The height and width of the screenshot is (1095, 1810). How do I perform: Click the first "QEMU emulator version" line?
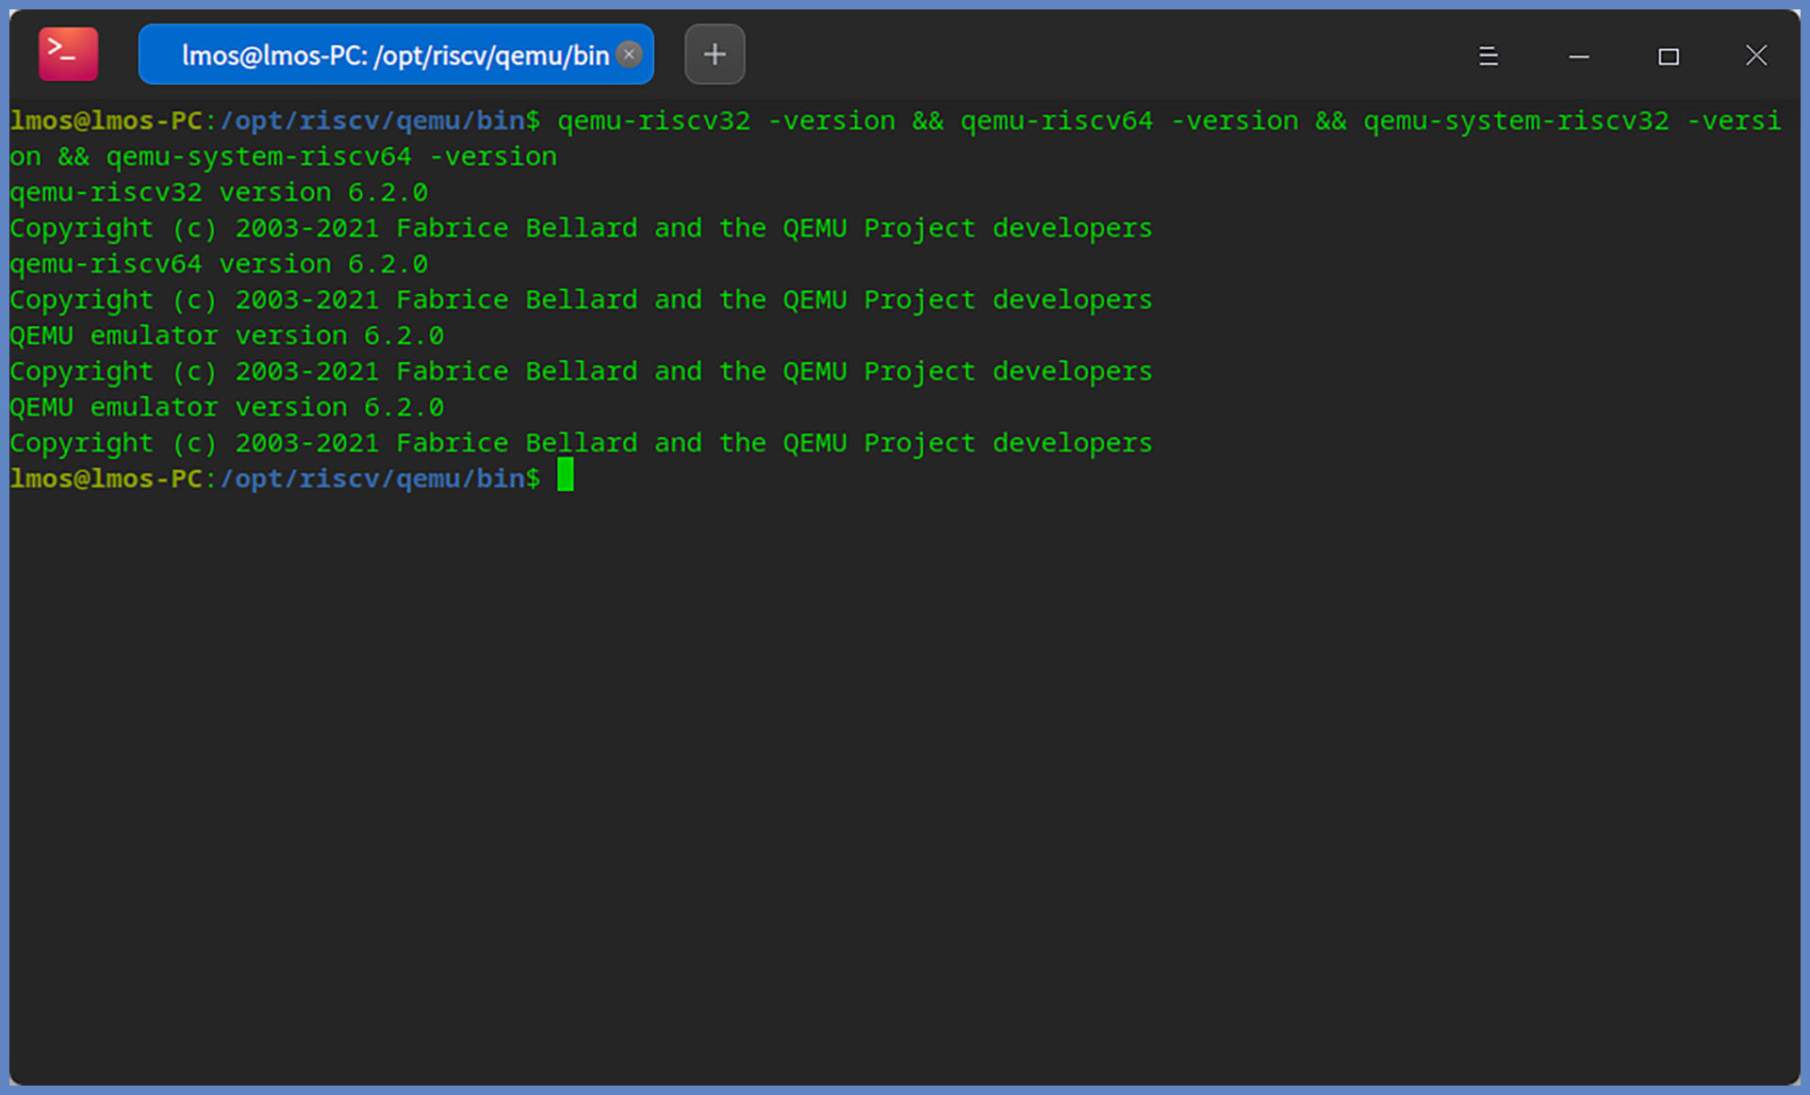(226, 336)
